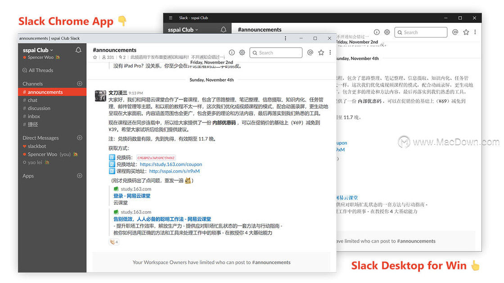Open notification bell in Chrome App sidebar

click(78, 50)
